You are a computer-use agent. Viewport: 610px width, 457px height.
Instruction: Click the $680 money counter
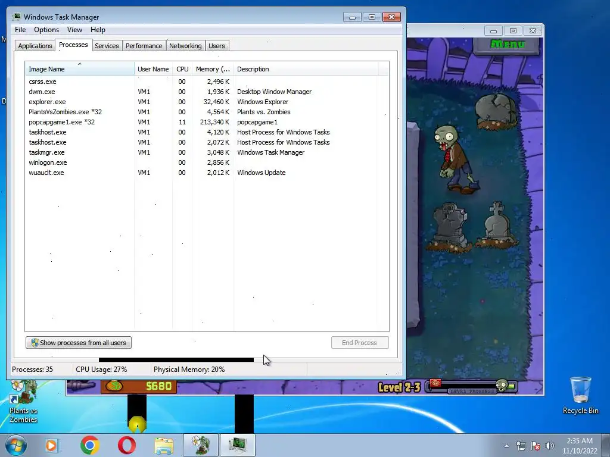[158, 386]
